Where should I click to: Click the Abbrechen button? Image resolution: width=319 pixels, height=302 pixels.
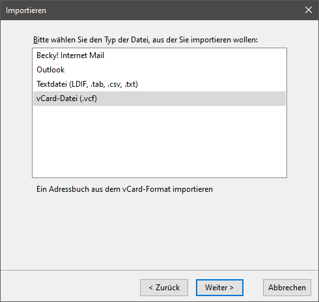click(287, 288)
